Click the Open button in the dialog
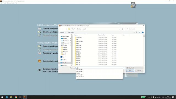Screen dimensions: 176x99 coord(130,71)
